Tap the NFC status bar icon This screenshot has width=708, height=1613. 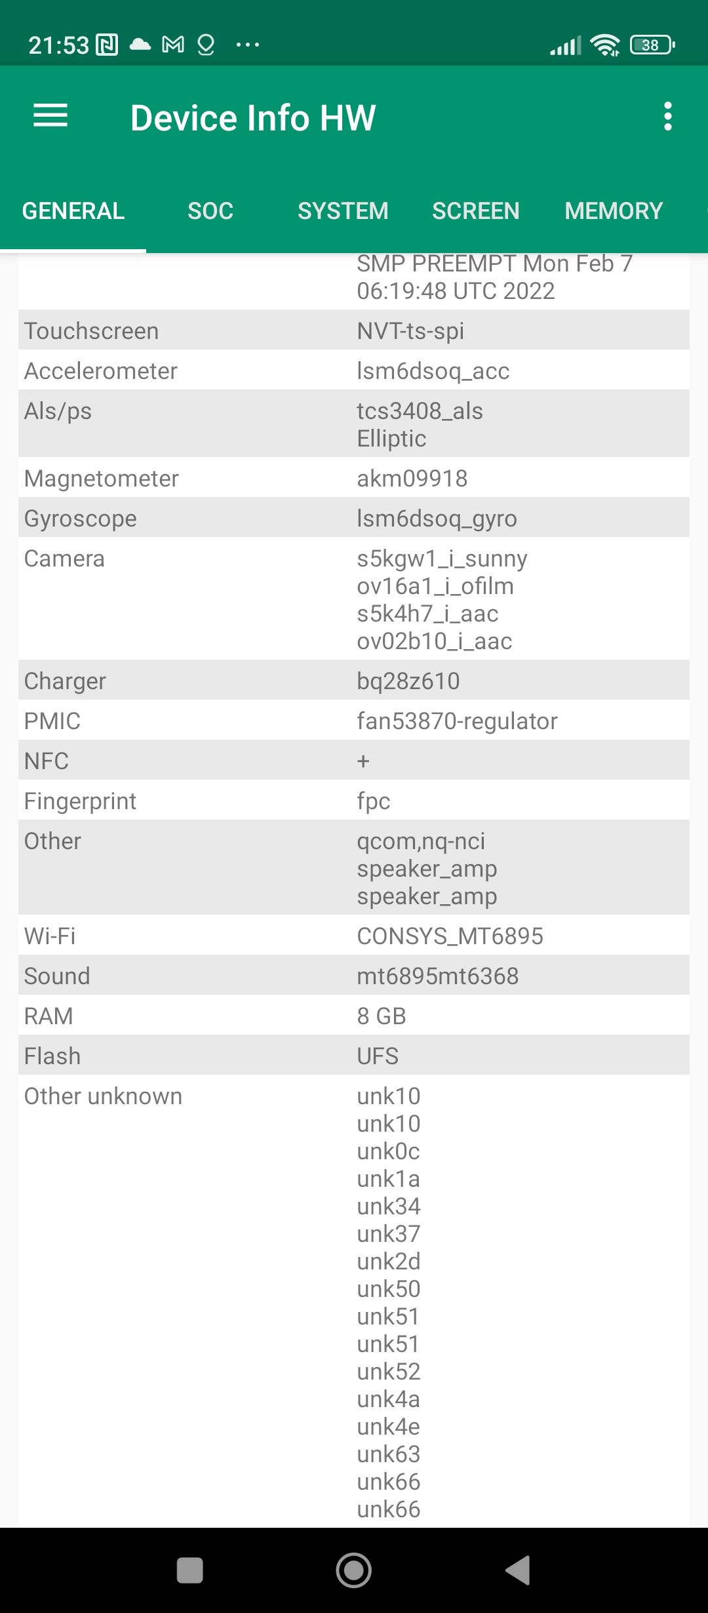[107, 45]
